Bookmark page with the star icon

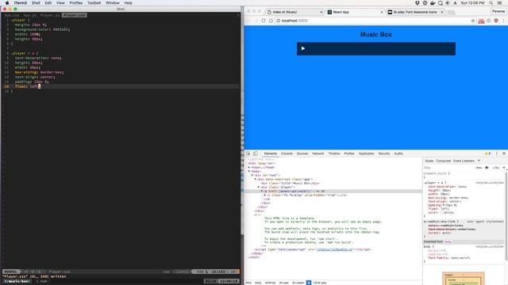pos(473,21)
